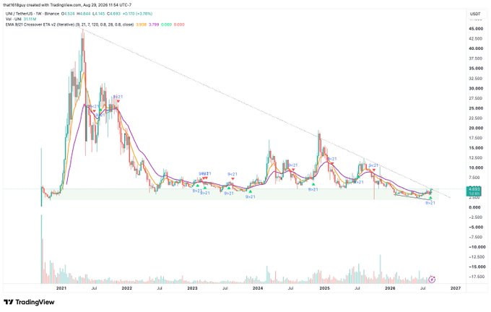Click the EMA 9/21 Crossover ETA v2 indicator legend
491x312 pixels.
click(x=70, y=25)
